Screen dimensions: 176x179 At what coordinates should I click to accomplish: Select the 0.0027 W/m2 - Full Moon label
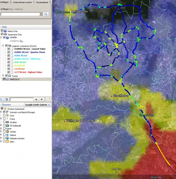[x=27, y=59]
